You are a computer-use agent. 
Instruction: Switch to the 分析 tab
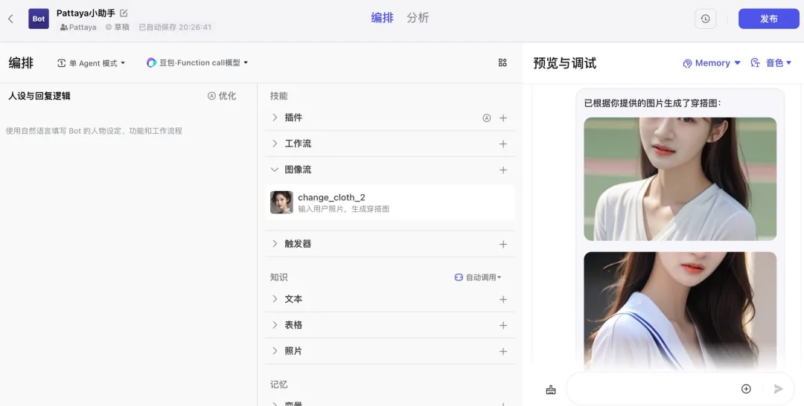(418, 18)
